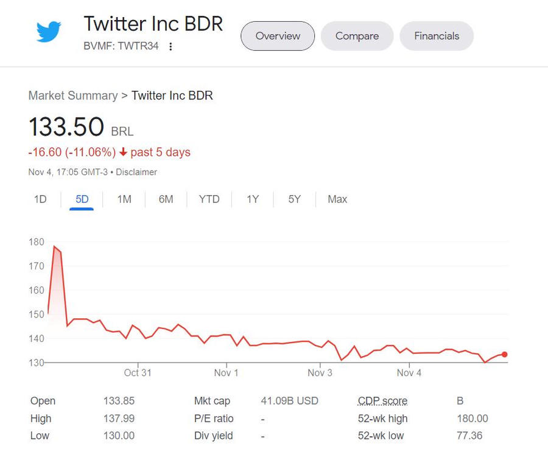Show the 5Y chart range
This screenshot has width=548, height=451.
click(295, 199)
